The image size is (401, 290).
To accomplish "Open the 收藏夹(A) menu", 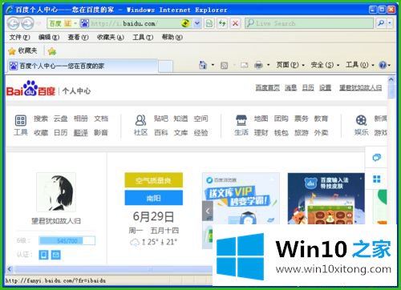I will tap(111, 37).
